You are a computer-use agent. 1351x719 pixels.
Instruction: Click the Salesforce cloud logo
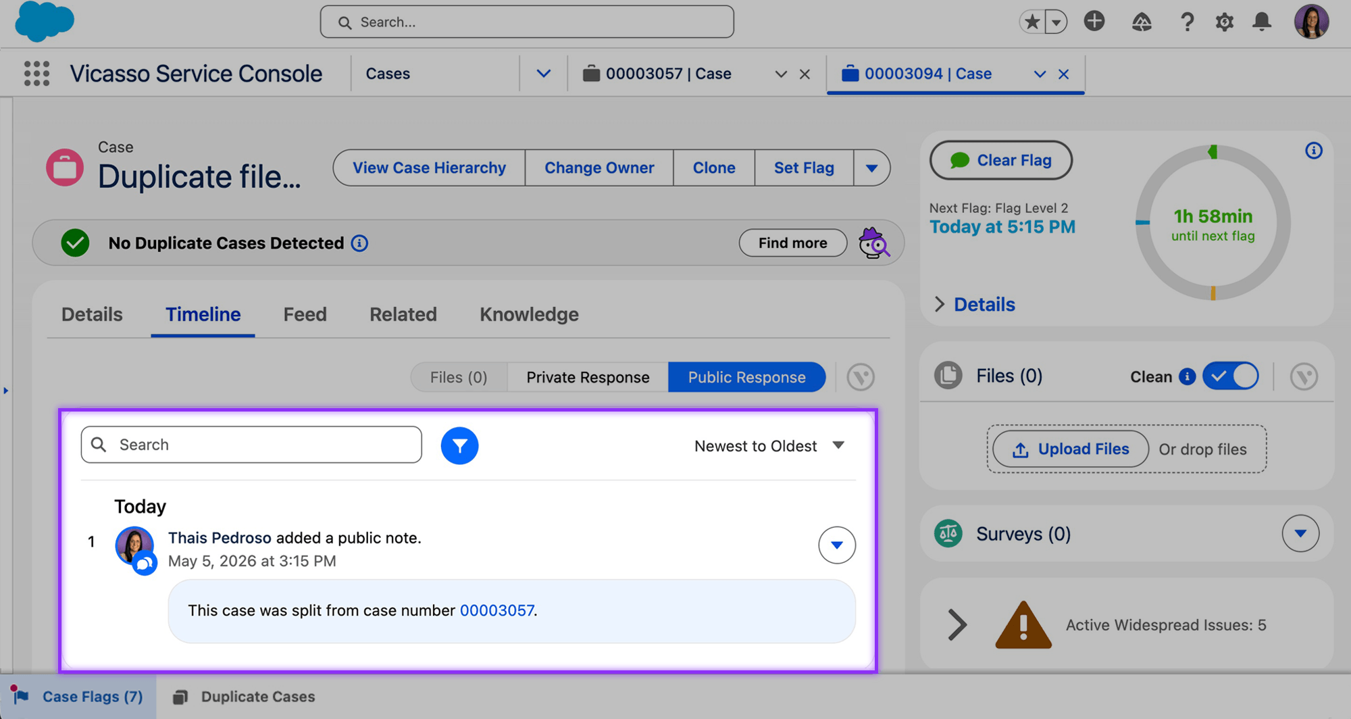[x=45, y=22]
